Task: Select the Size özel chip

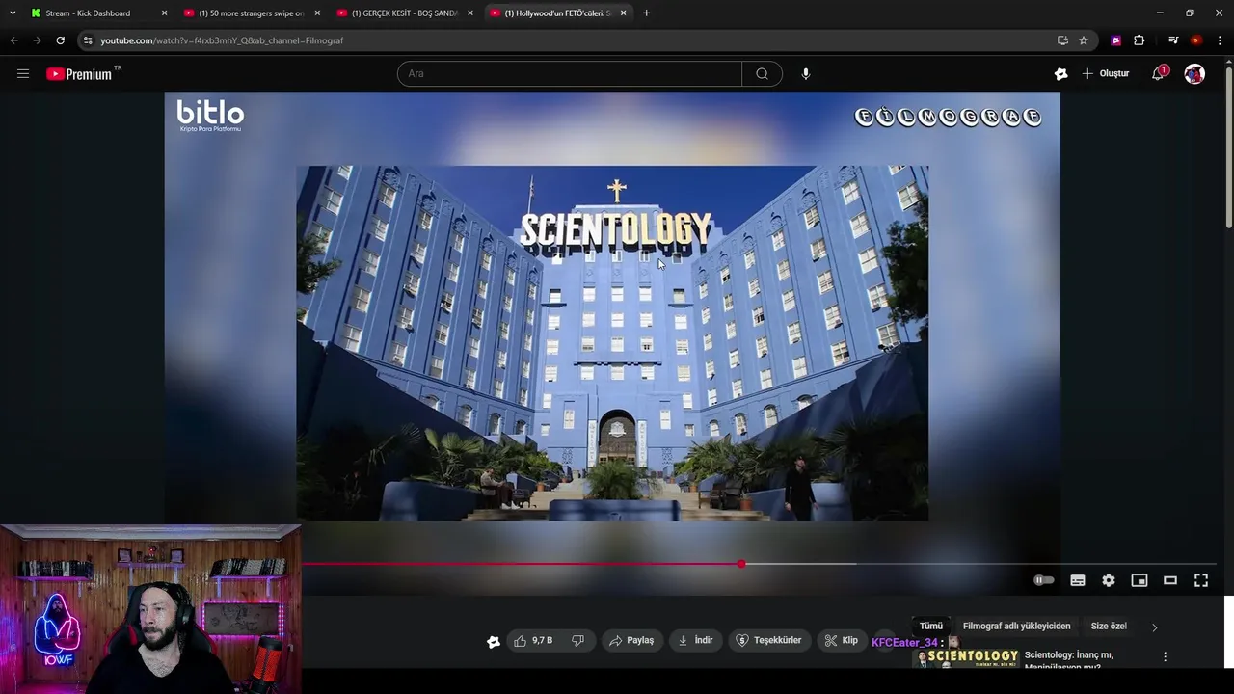Action: [x=1109, y=626]
